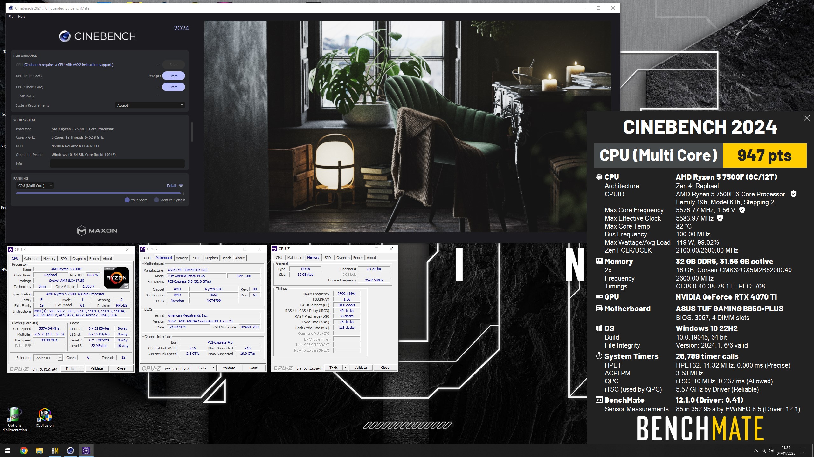Screen dimensions: 814x457
Task: Switch to Mainboard tab in first CPU-Z window
Action: tap(31, 259)
